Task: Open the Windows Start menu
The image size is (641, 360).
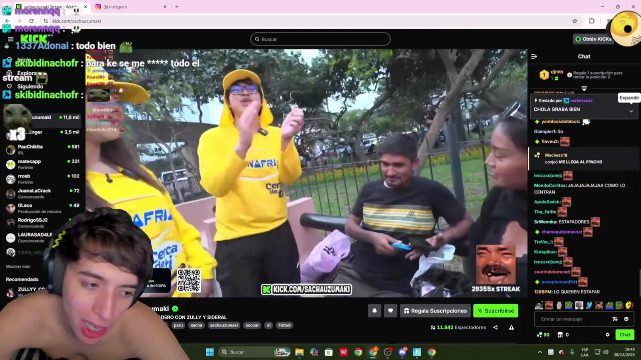Action: click(210, 352)
